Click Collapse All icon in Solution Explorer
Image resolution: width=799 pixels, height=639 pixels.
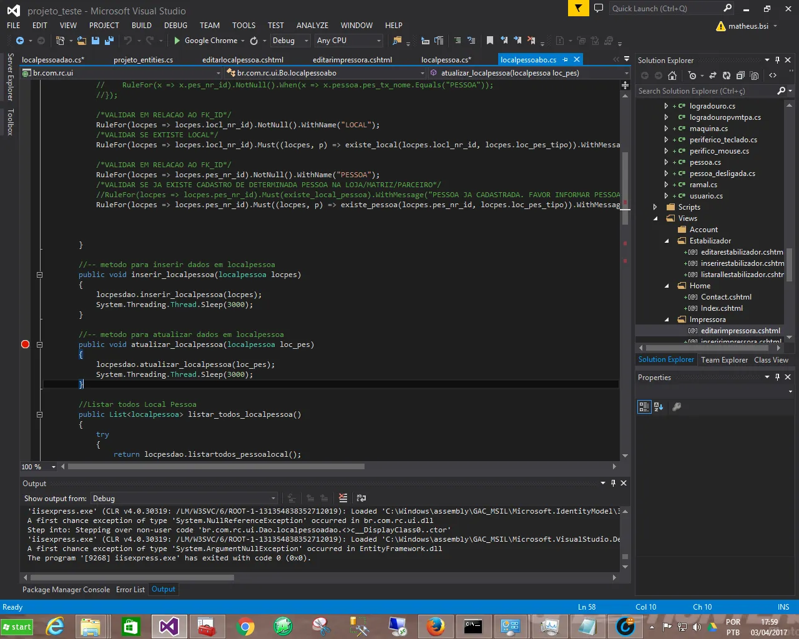click(x=740, y=76)
